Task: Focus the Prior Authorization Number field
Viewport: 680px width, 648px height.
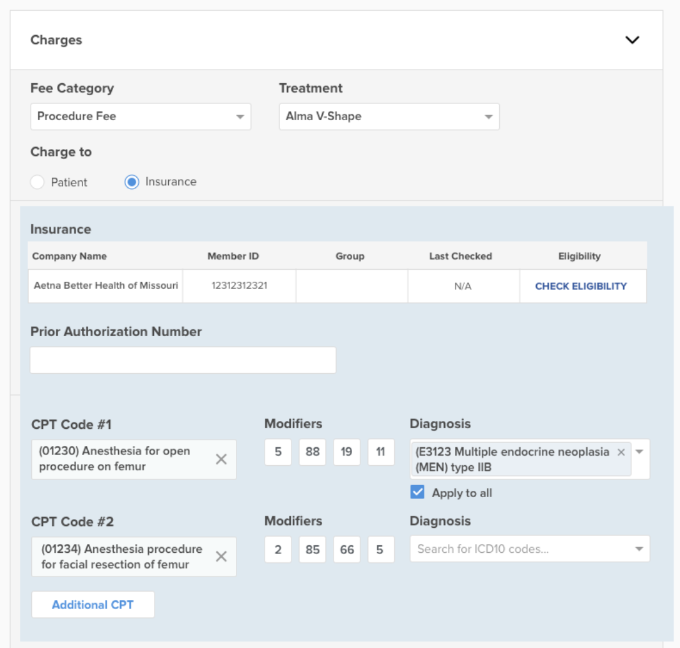Action: click(x=183, y=360)
